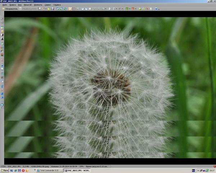
Task: Expand the dropdown beside the green eye icon
Action: [x=130, y=9]
